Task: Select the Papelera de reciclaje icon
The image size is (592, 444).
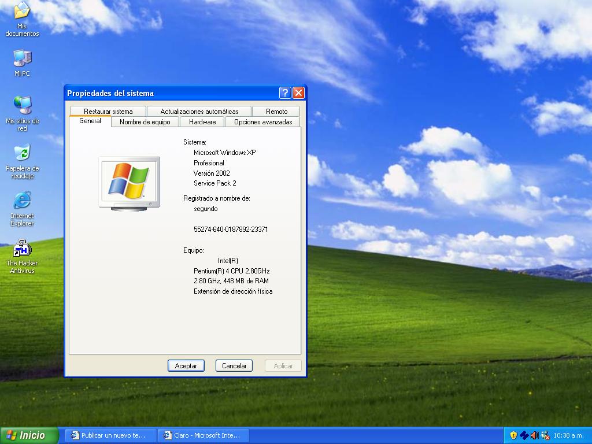Action: pyautogui.click(x=22, y=161)
